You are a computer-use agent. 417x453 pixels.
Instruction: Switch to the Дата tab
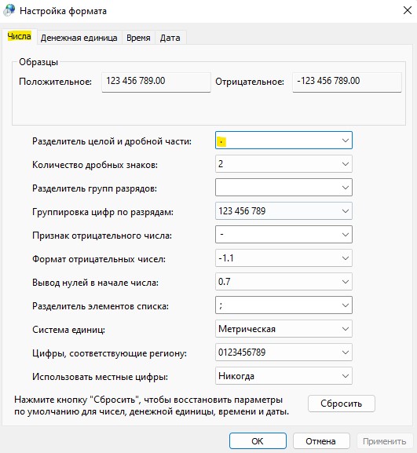(x=170, y=38)
